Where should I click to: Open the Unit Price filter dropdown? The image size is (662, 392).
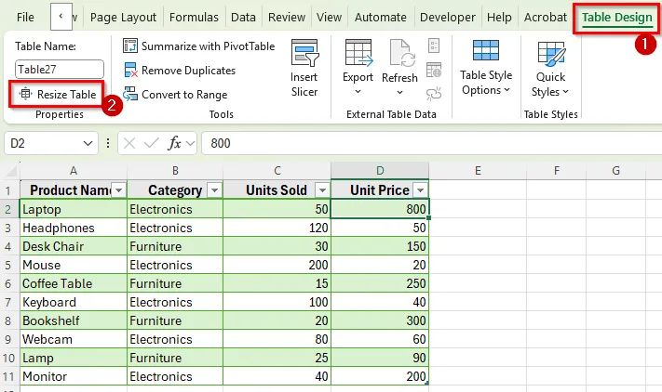pyautogui.click(x=421, y=190)
